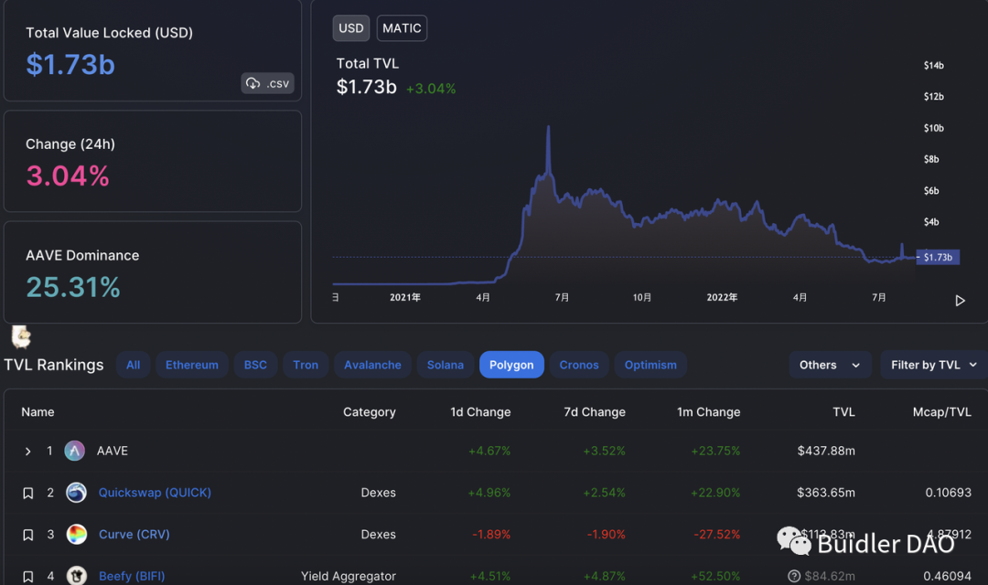Select the Solana chain filter

point(445,365)
